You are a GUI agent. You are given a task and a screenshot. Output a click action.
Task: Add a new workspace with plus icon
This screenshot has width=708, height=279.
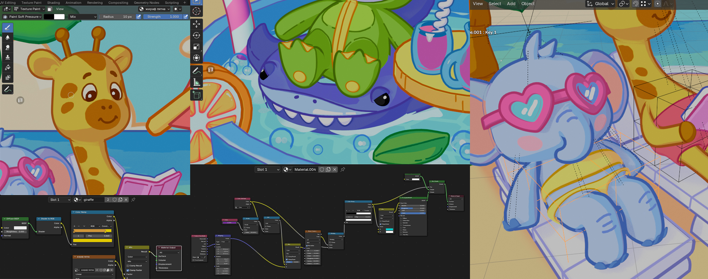click(x=185, y=2)
